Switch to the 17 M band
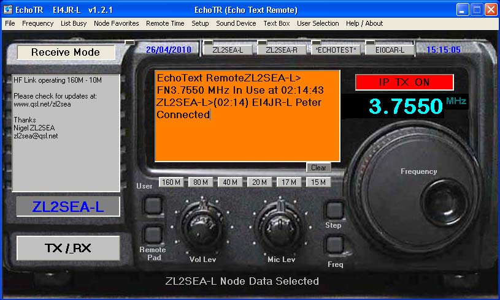Screen dimensions: 500x300 point(289,182)
